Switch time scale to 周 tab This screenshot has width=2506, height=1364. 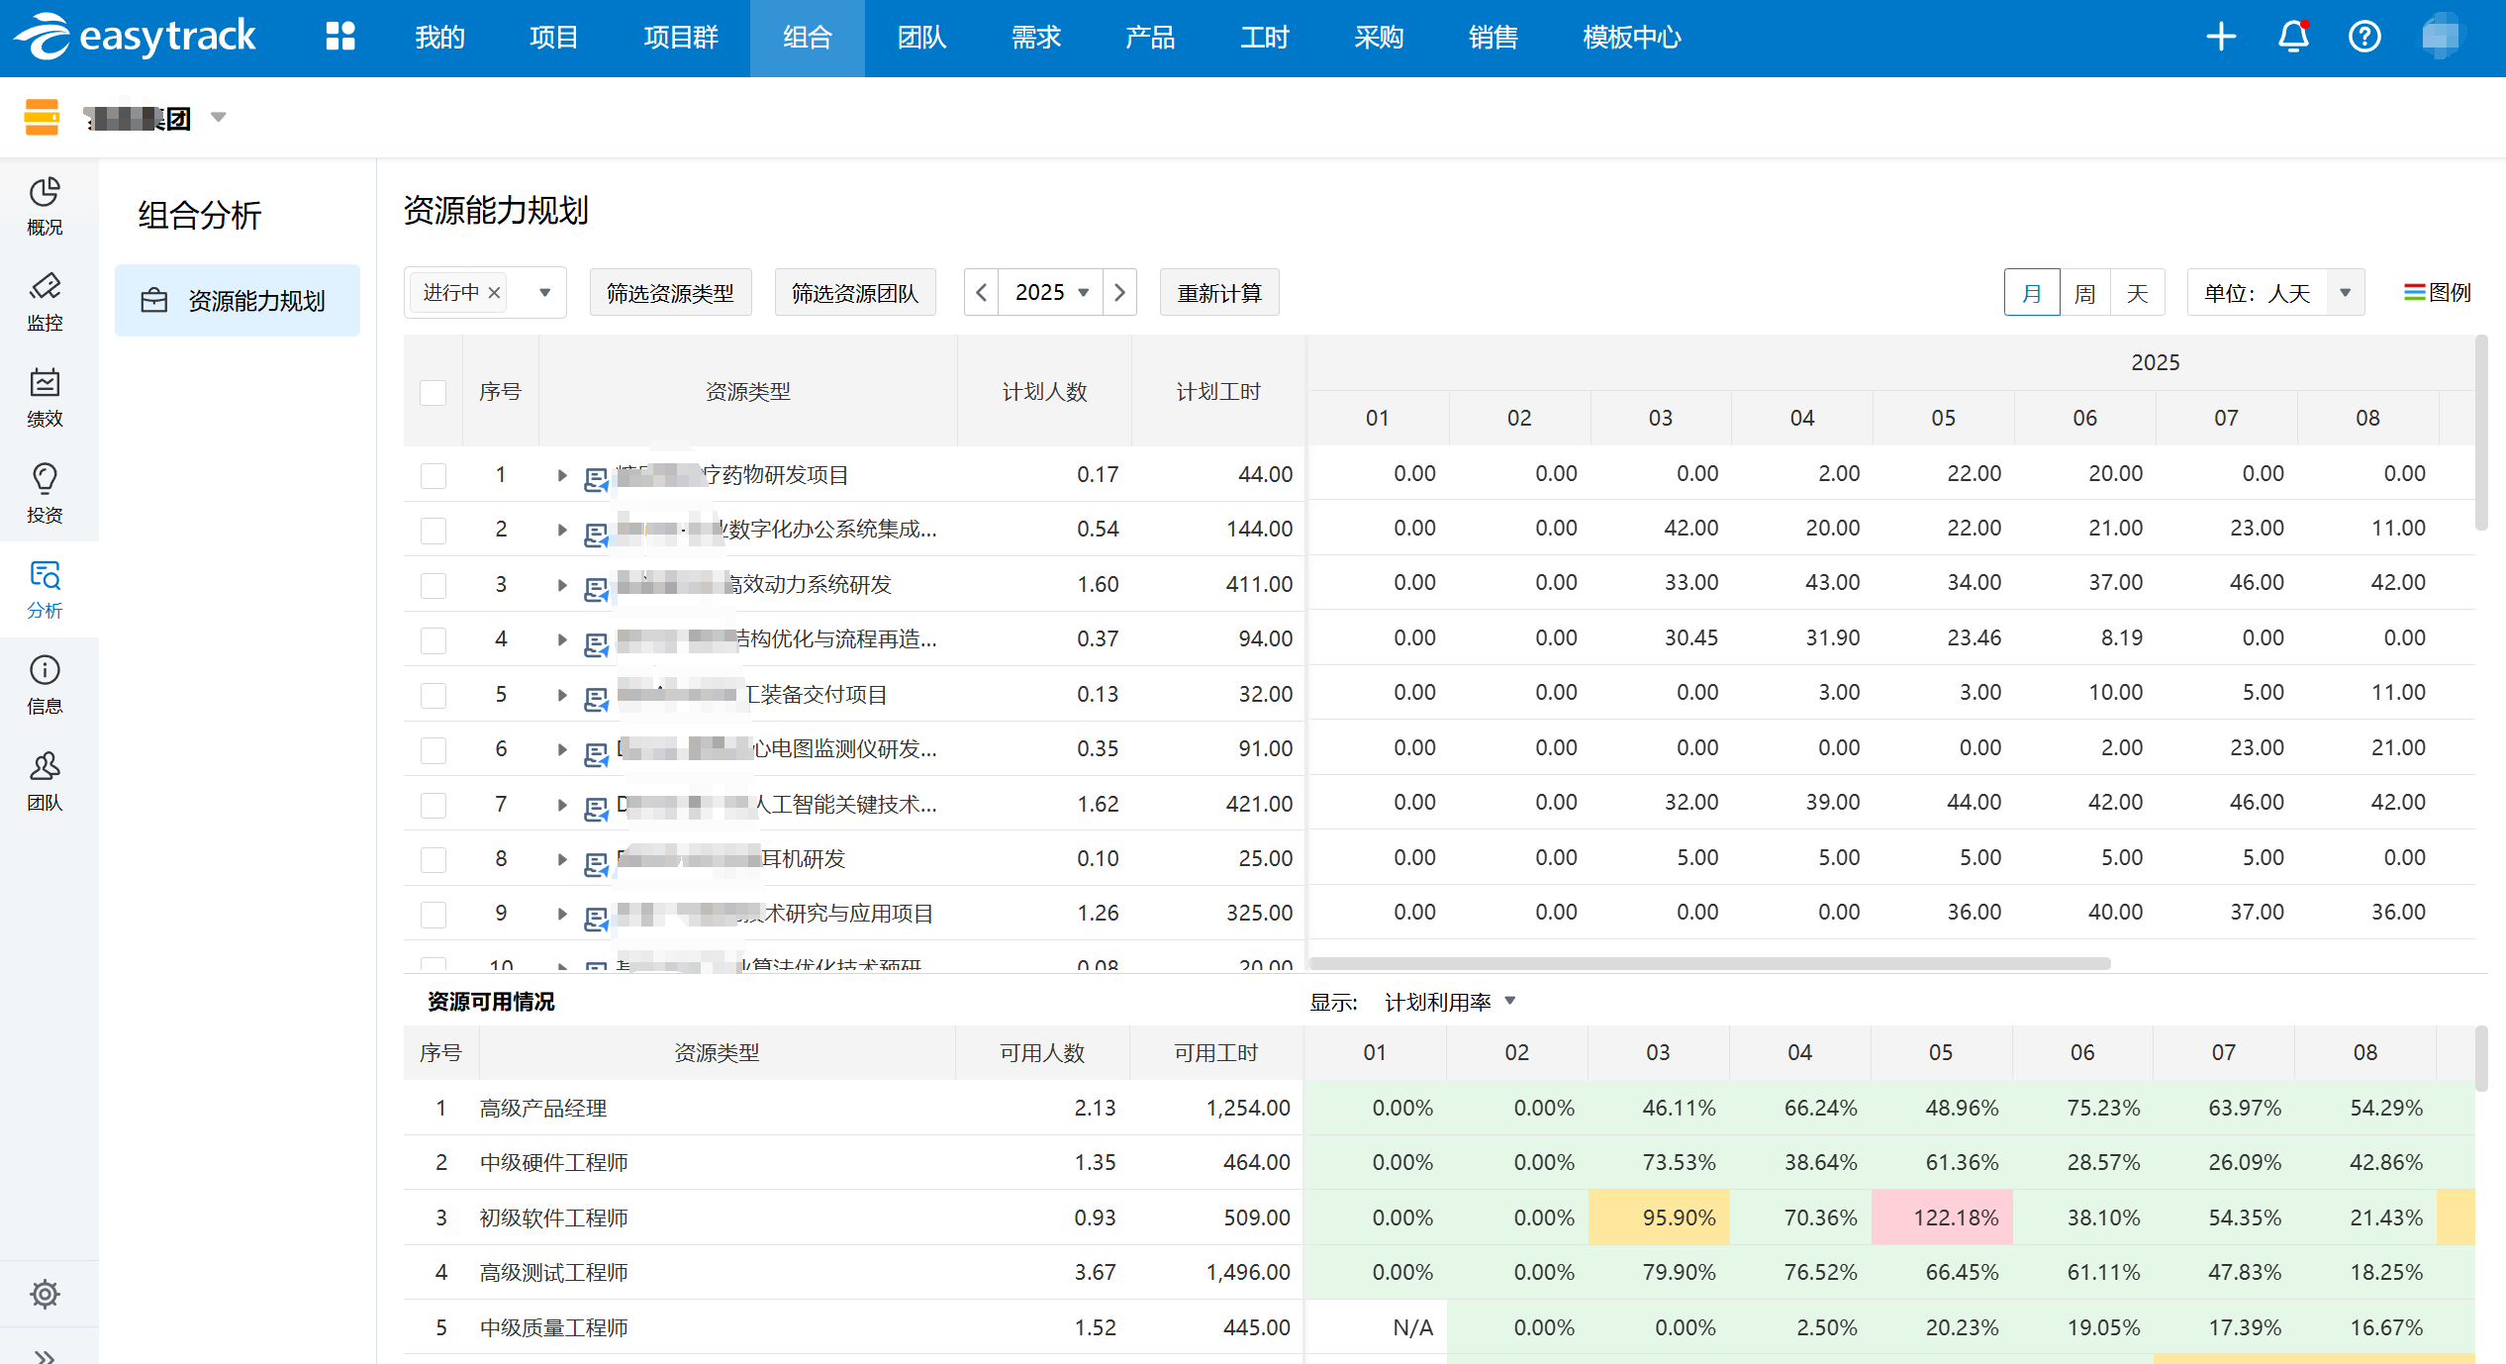pos(2084,293)
